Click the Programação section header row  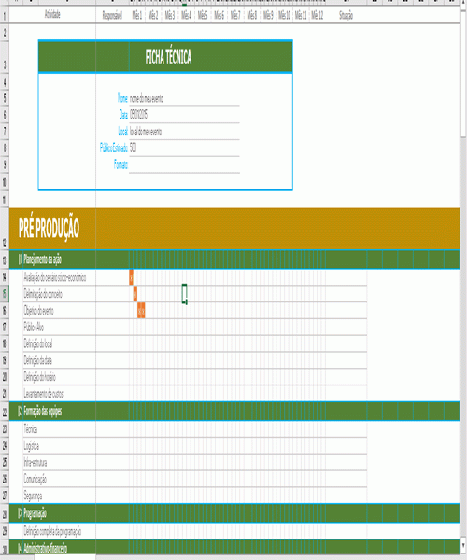(234, 513)
